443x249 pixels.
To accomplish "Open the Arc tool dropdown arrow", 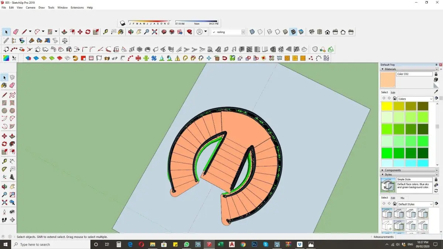I will point(43,32).
